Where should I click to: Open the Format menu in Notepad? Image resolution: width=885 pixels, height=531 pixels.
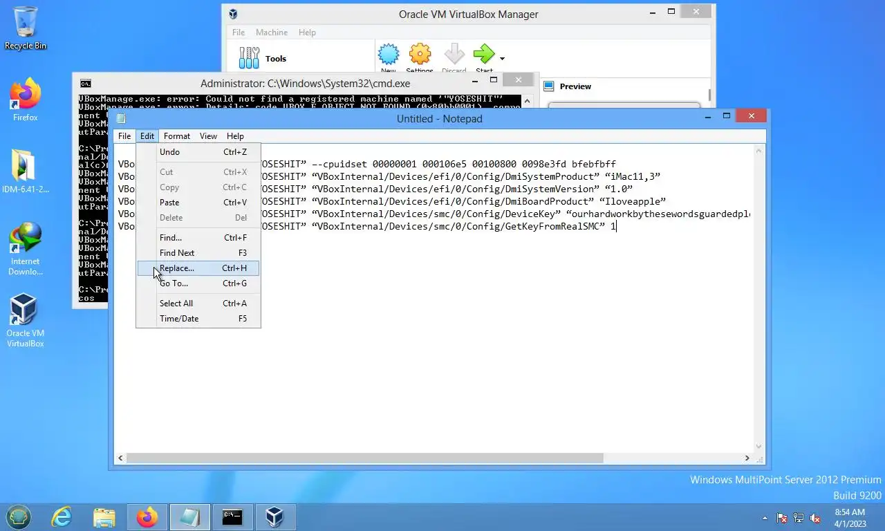pos(177,136)
